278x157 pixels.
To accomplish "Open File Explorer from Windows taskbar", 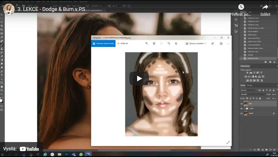I will coord(60,154).
